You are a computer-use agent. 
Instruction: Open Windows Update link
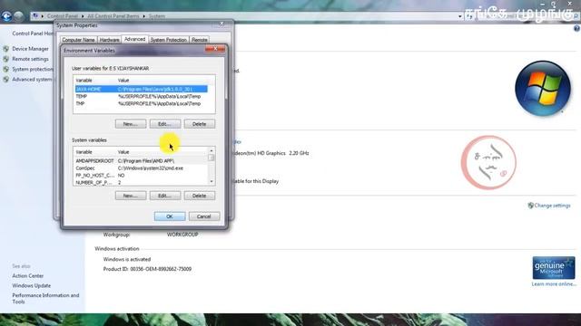32,286
